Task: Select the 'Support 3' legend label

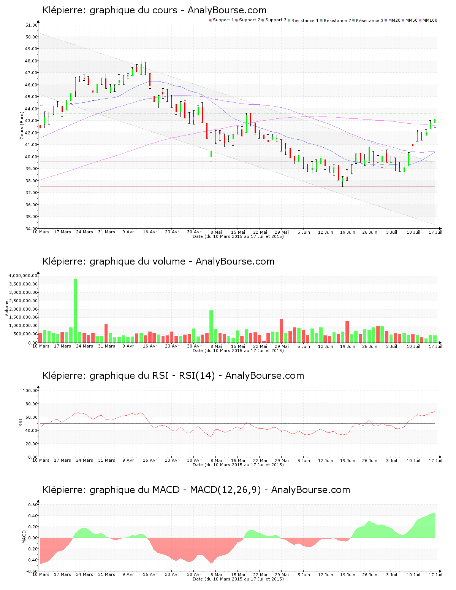Action: pos(276,20)
